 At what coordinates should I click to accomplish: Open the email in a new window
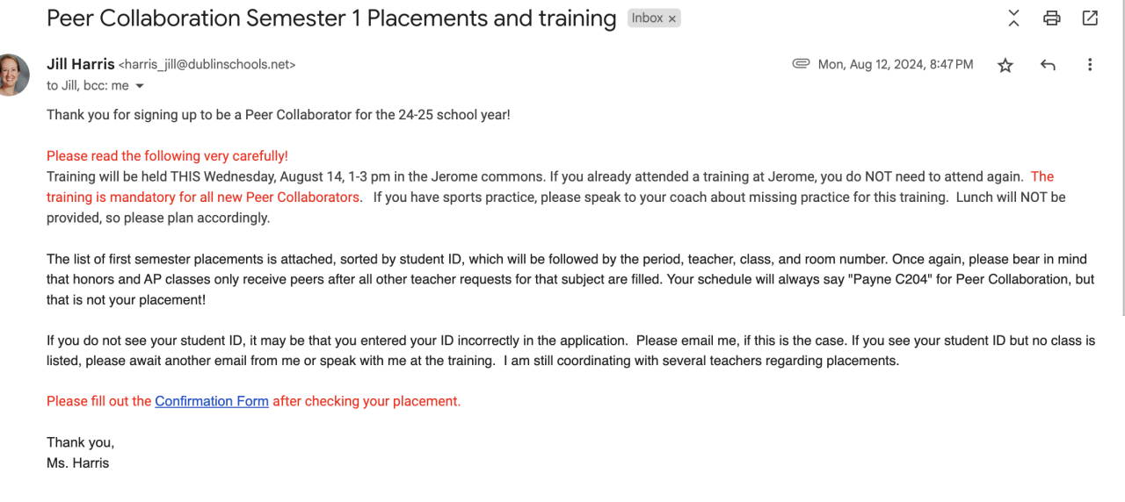click(x=1090, y=18)
